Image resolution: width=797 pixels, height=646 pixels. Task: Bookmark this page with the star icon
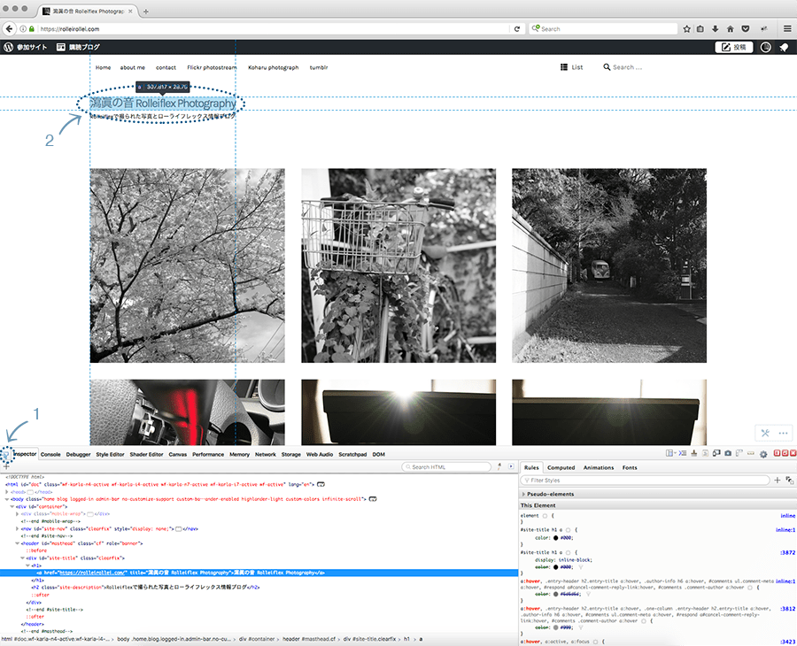click(x=687, y=28)
